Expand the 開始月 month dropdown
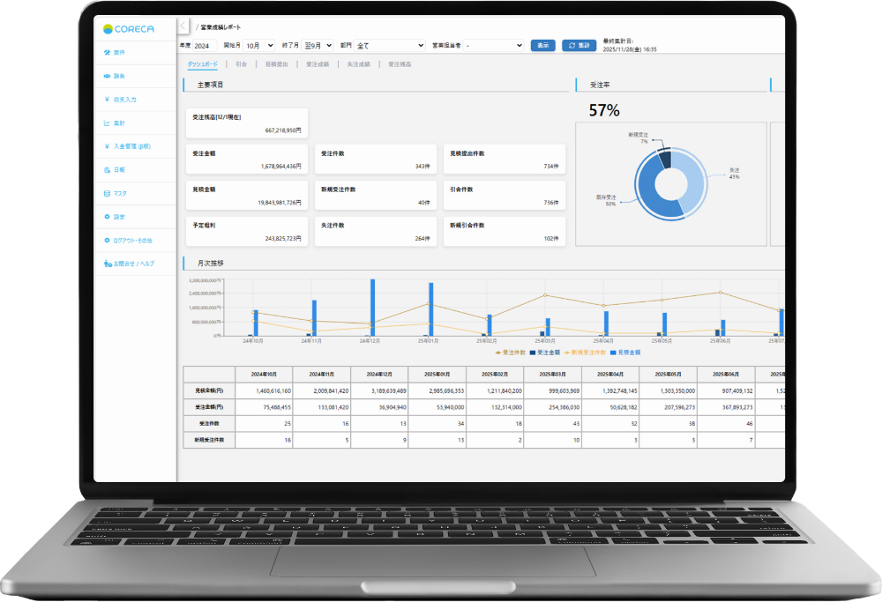This screenshot has height=602, width=882. click(259, 45)
